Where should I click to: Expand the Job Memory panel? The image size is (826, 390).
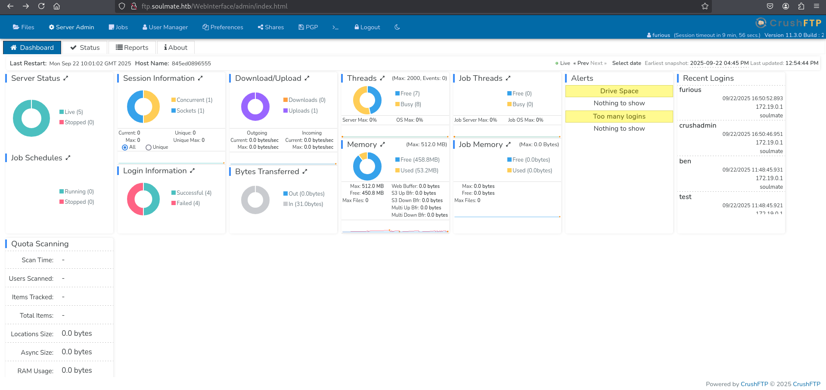(x=508, y=144)
